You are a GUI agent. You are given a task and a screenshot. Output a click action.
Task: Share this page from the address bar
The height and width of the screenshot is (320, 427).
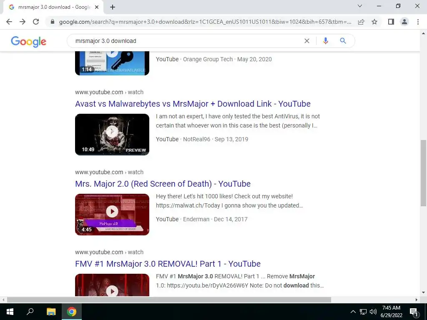(361, 22)
